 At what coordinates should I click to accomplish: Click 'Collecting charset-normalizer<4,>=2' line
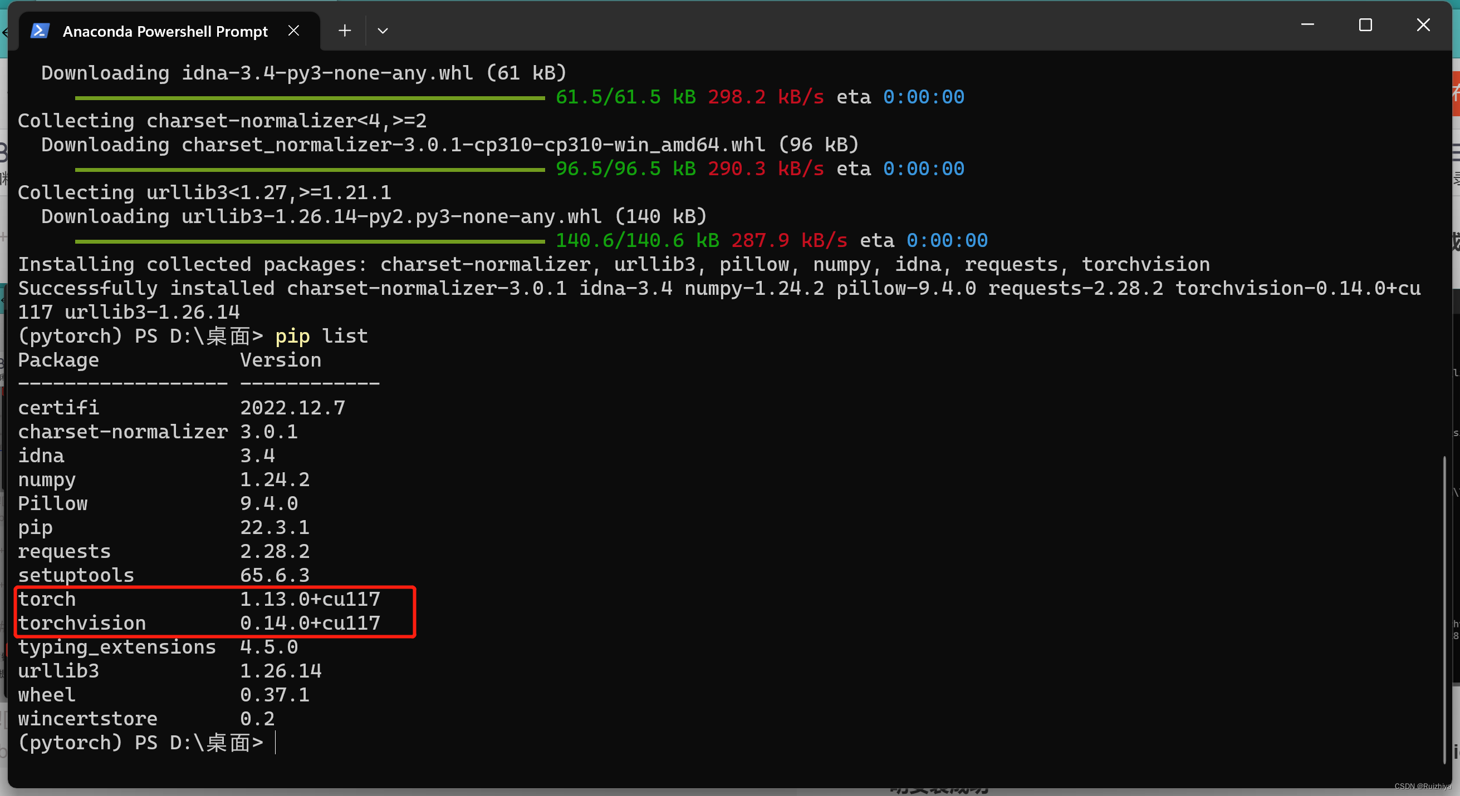point(222,121)
